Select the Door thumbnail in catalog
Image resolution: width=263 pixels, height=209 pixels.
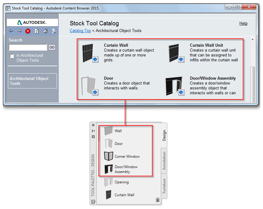point(88,86)
